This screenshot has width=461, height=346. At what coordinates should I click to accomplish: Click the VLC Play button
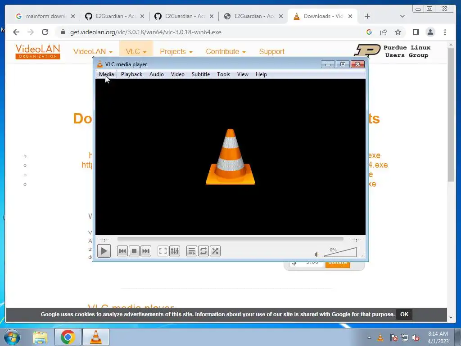pos(104,251)
